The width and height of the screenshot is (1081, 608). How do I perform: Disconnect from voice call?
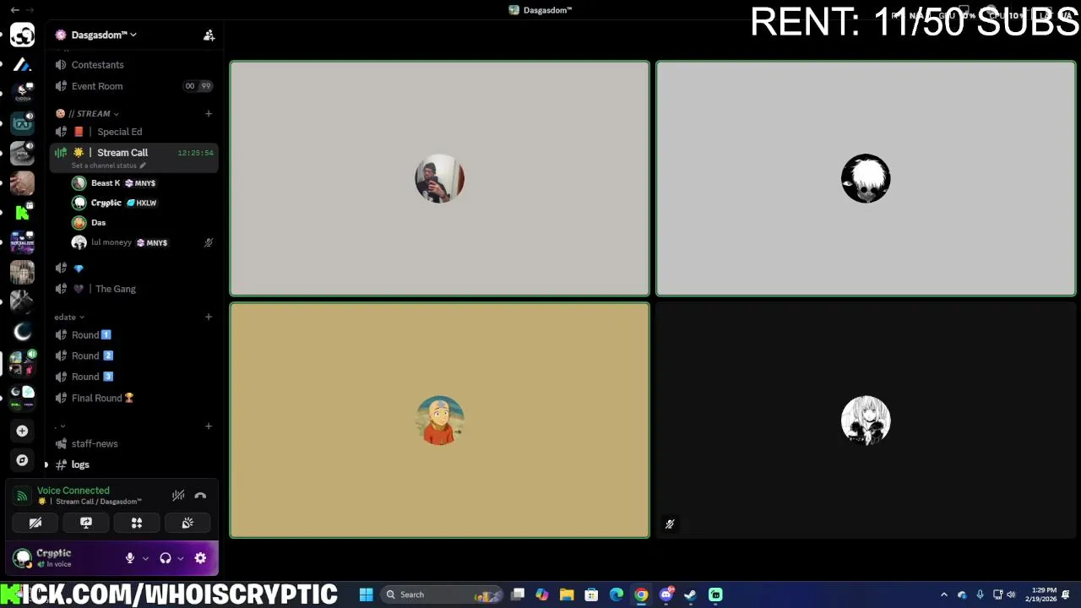(x=200, y=496)
